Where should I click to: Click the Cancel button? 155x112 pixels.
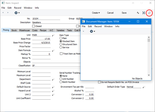point(110,13)
